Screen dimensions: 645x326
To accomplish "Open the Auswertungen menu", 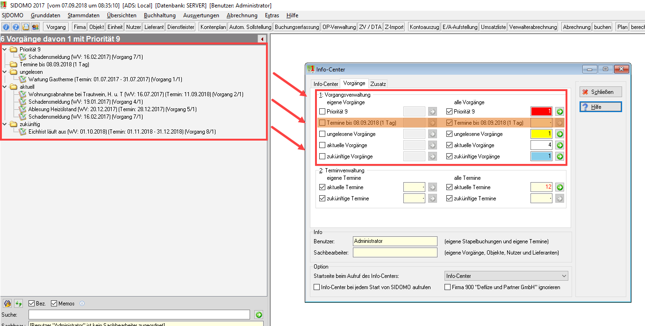I will pos(201,15).
